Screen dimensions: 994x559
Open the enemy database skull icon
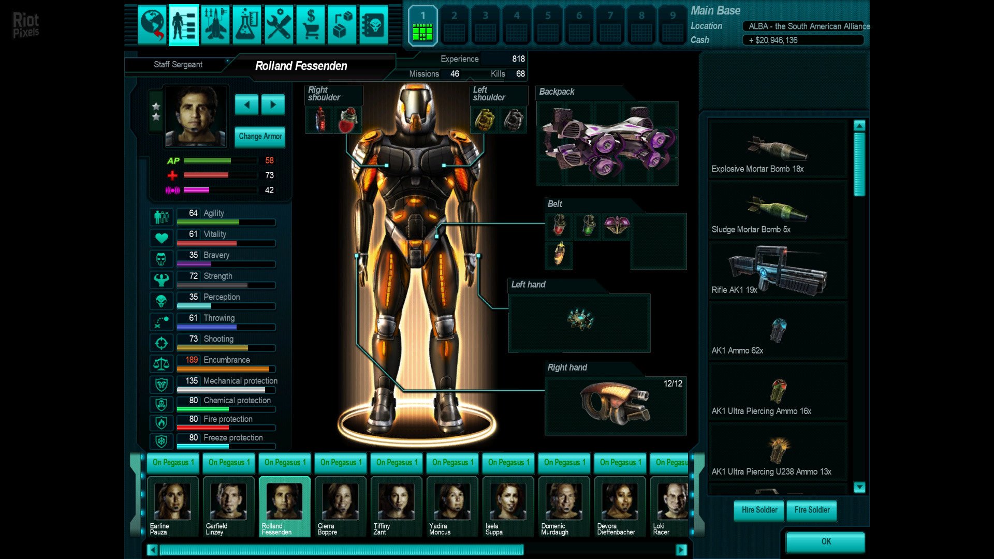(374, 24)
